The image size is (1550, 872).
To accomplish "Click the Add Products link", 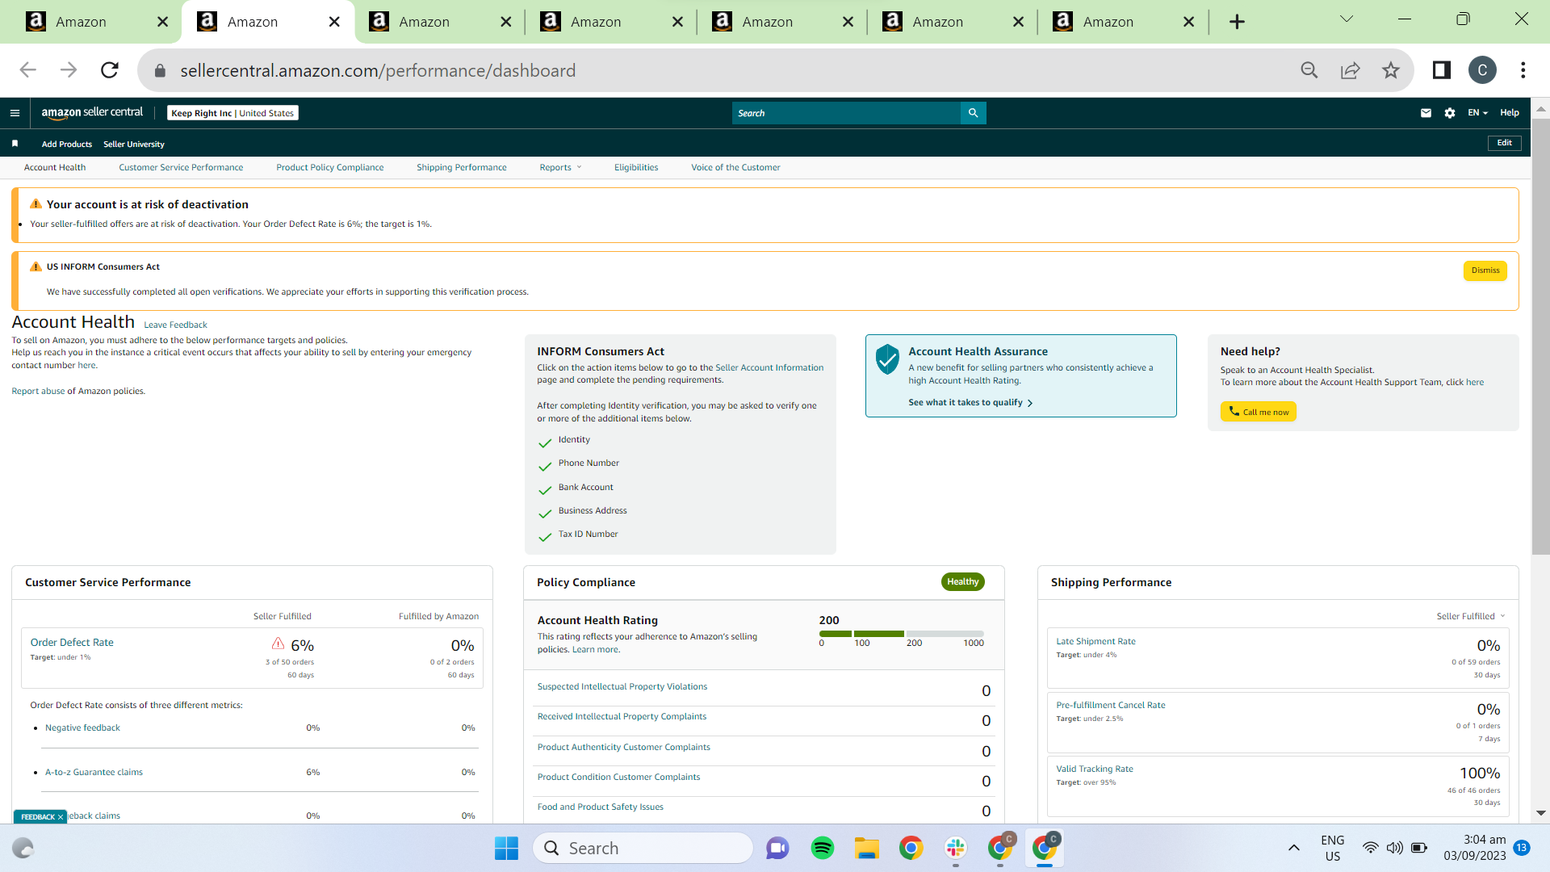I will pos(67,145).
